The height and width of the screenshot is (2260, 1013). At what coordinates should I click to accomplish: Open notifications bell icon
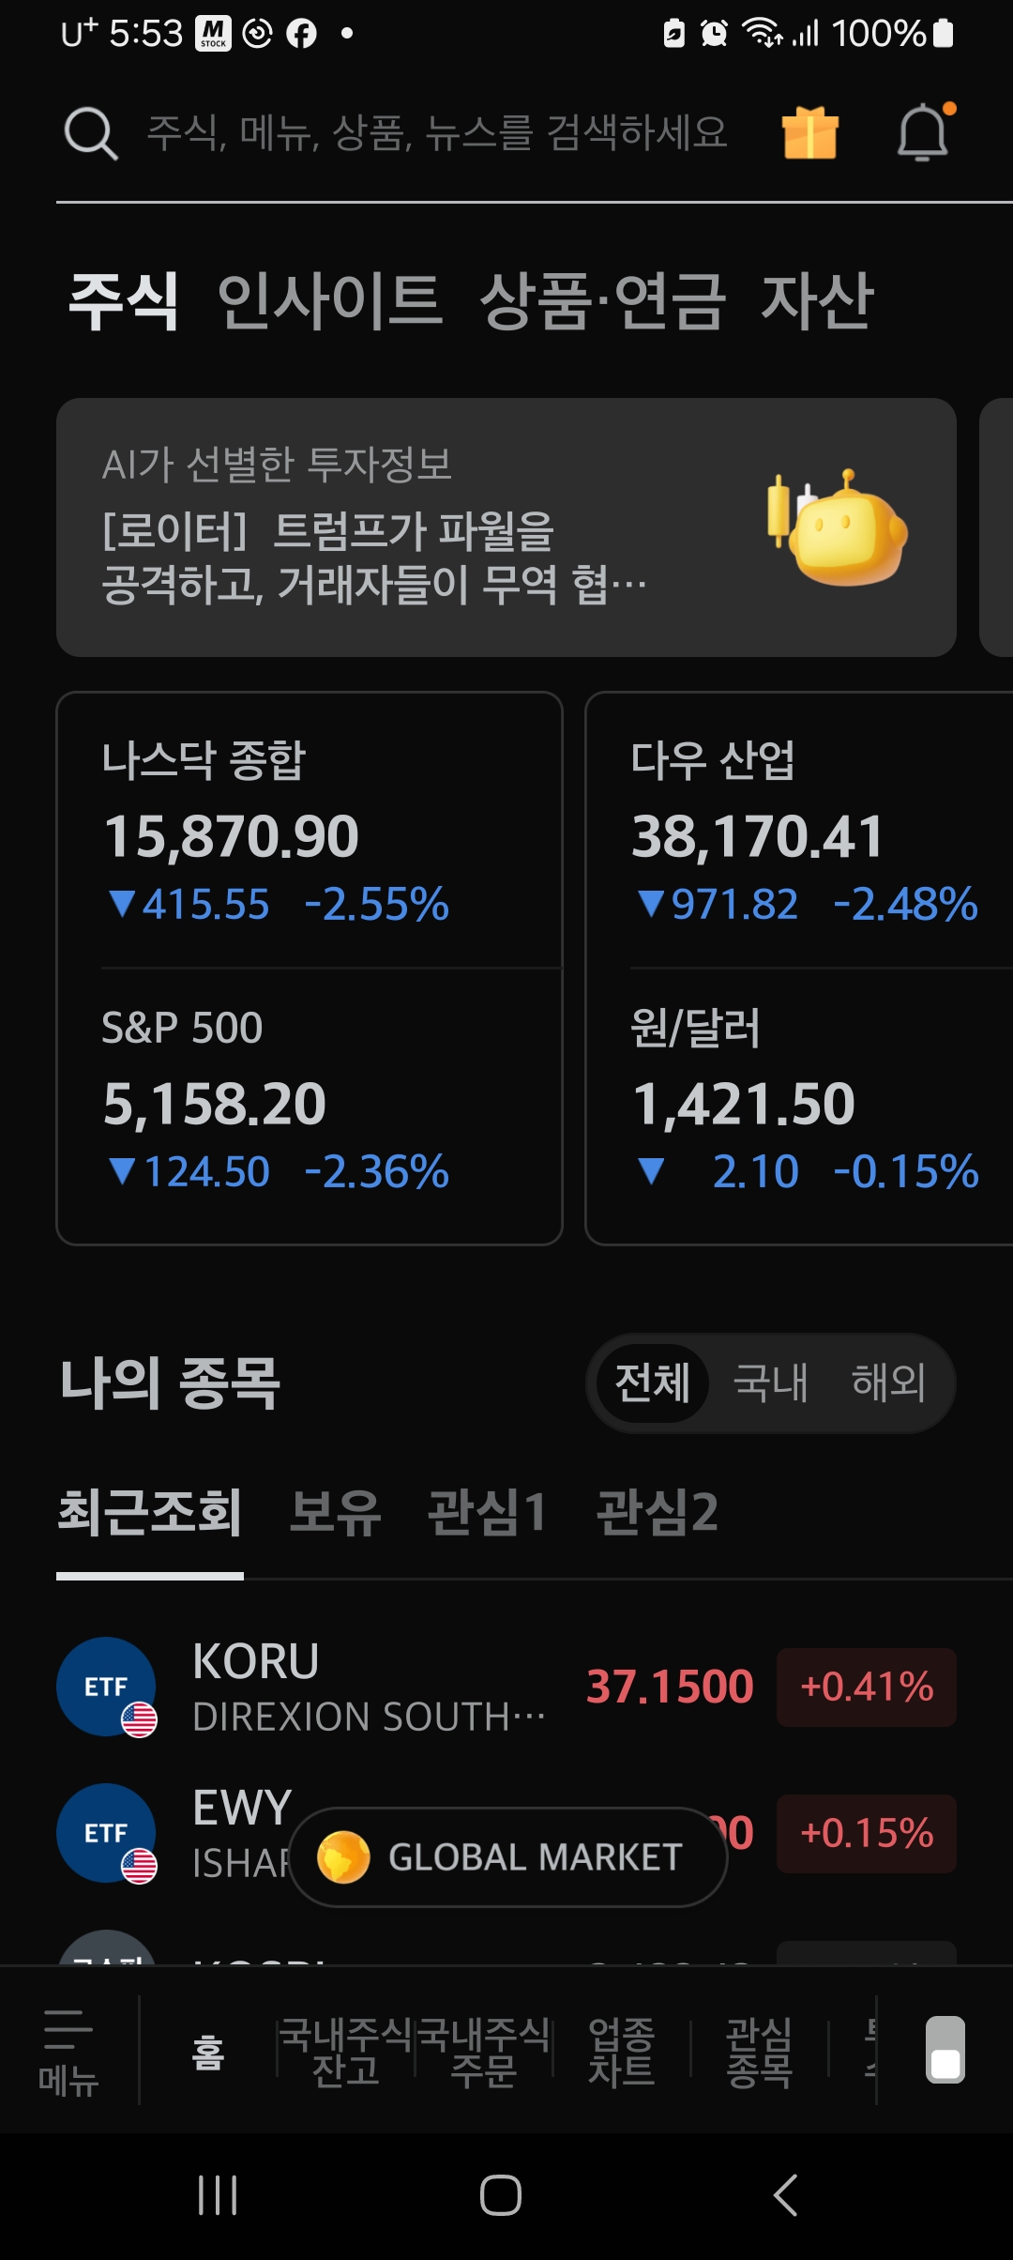[923, 133]
